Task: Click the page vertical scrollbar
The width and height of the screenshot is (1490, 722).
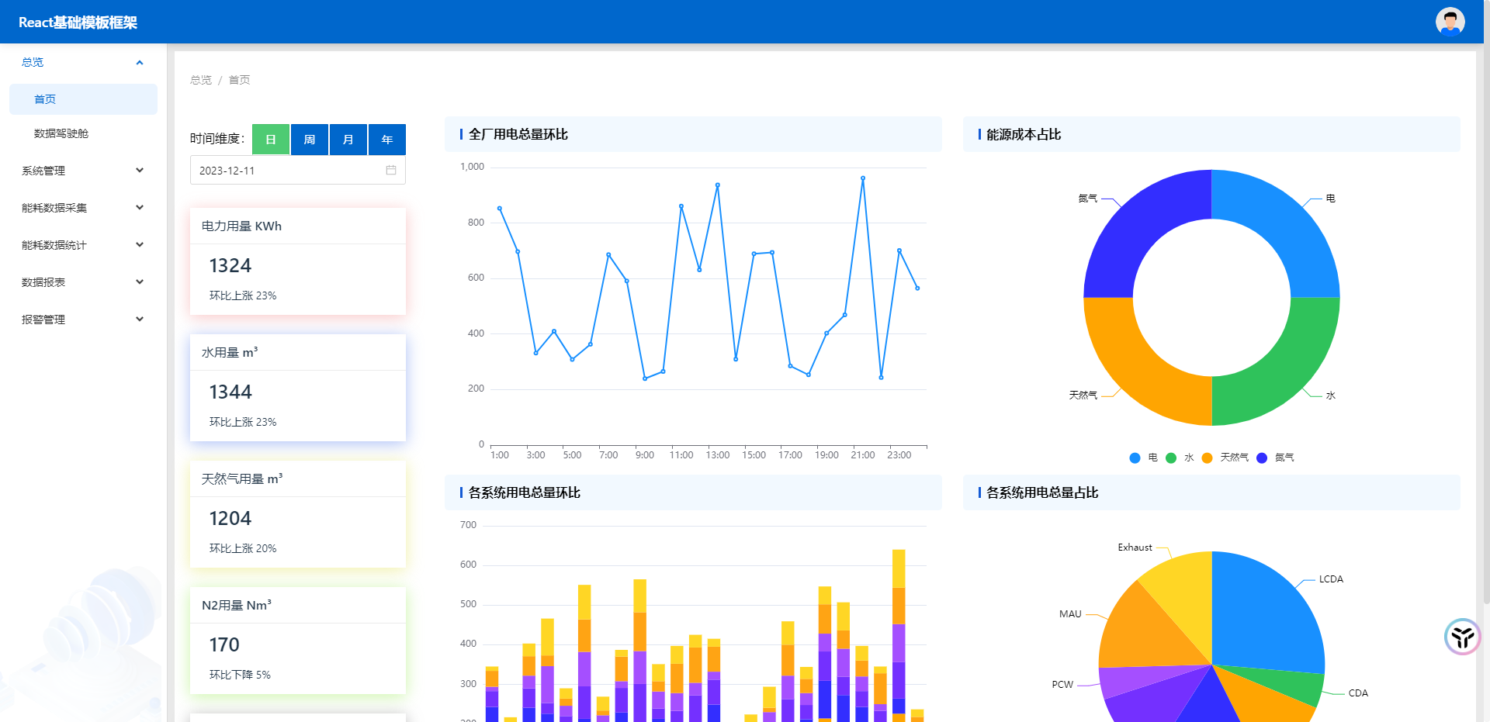Action: click(1486, 302)
